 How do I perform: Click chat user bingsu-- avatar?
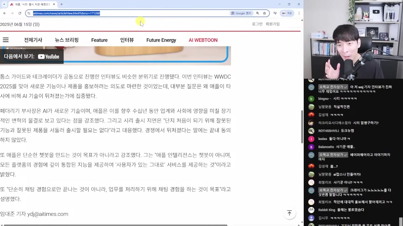311,99
